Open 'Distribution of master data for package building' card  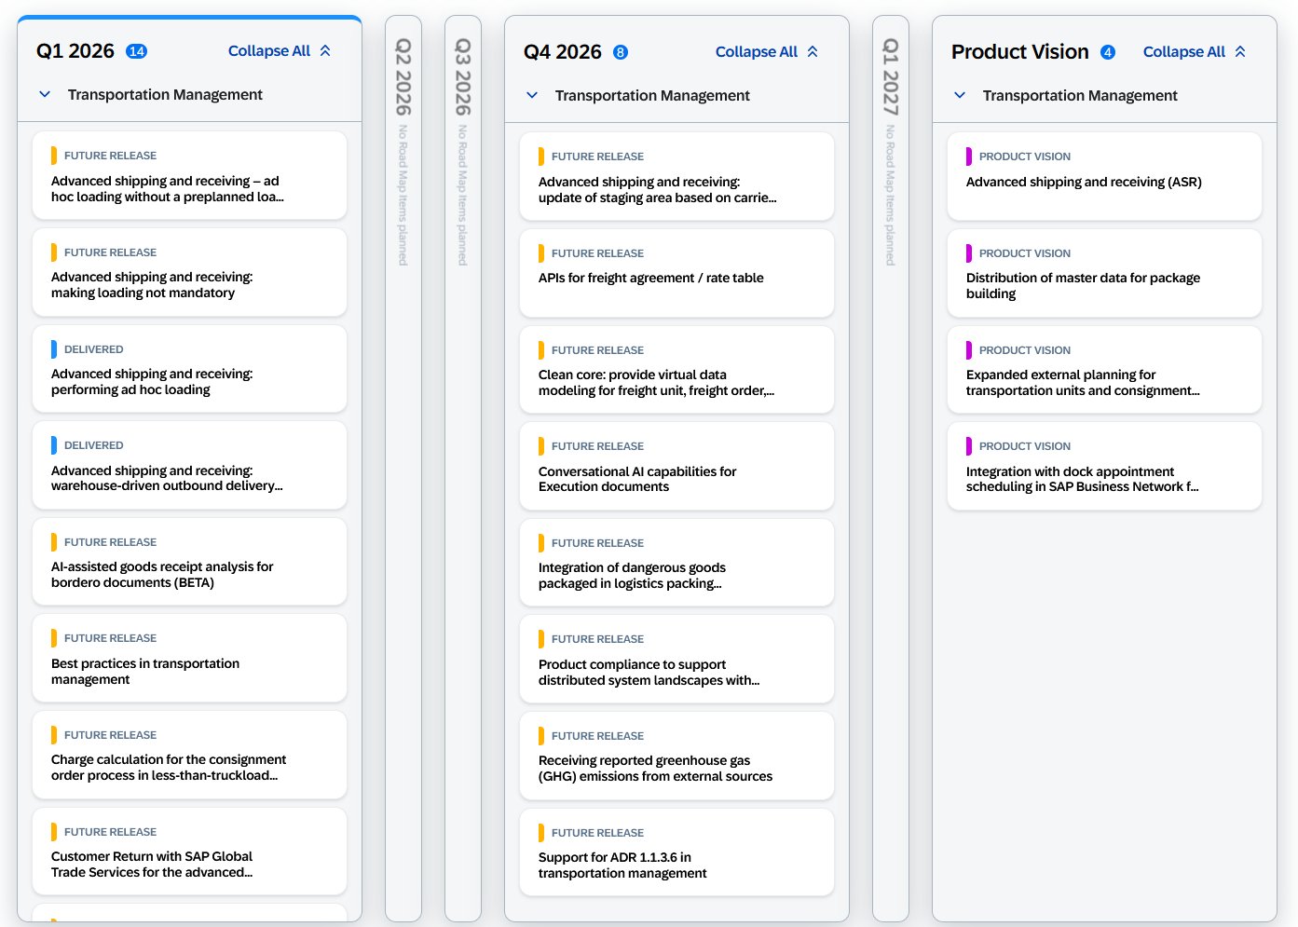1104,273
